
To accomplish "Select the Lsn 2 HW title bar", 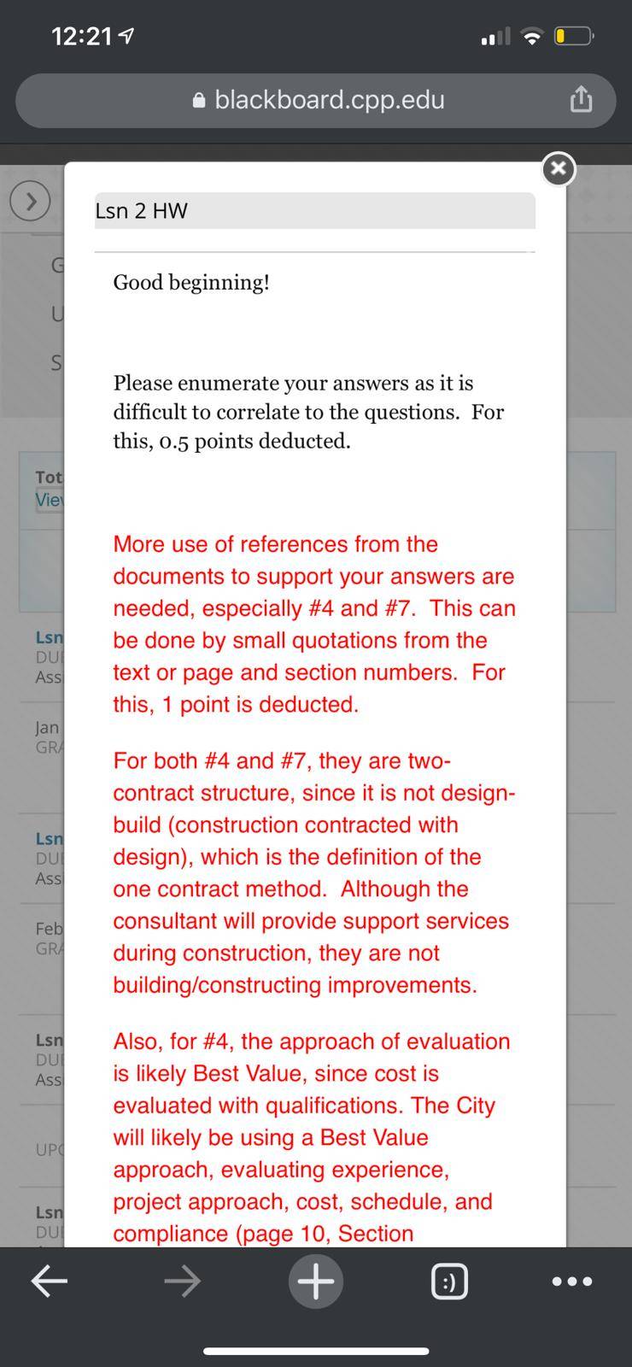I will click(x=315, y=211).
